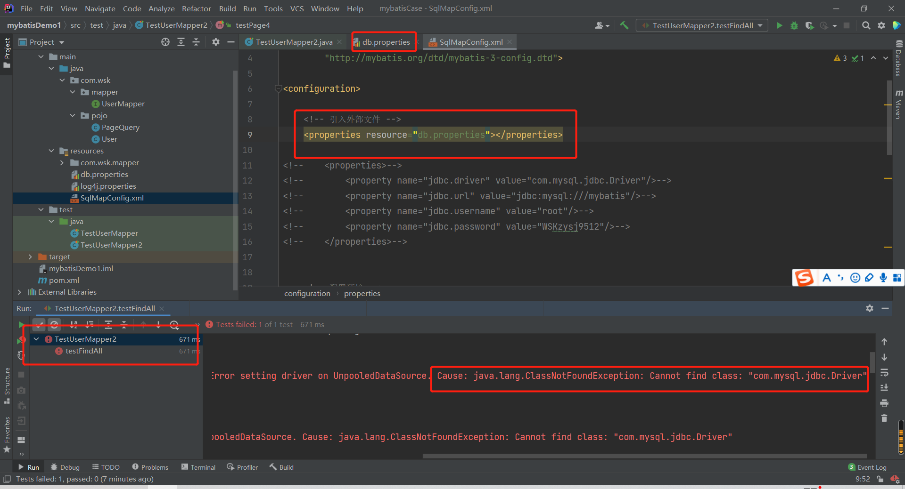Screen dimensions: 905x489
Task: Hide the Project tool window
Action: (230, 42)
